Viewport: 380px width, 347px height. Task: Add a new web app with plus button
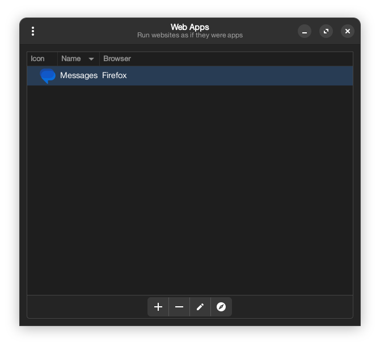[x=158, y=307]
